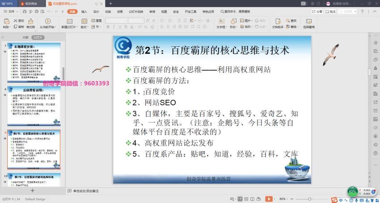Click the Decrease Font Size icon

154,21
